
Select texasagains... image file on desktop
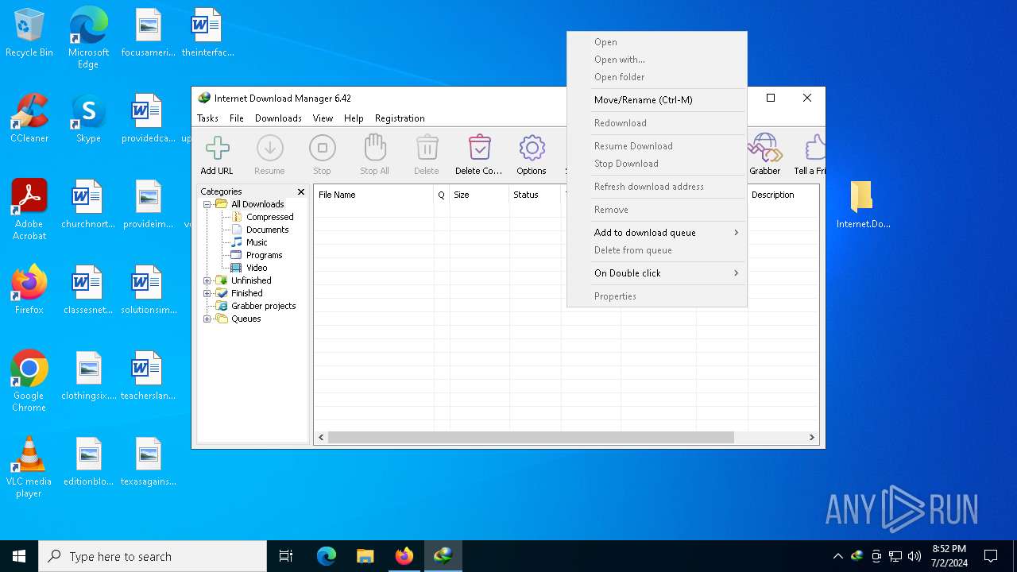(148, 462)
